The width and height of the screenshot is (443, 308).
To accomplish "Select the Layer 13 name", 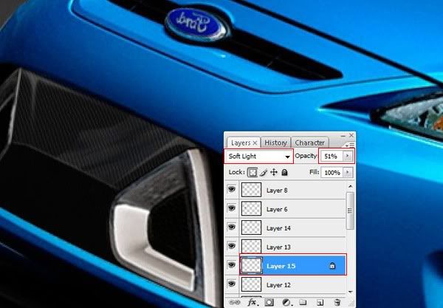I will 278,247.
